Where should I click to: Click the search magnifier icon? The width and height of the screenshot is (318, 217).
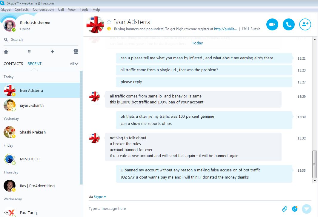[6, 40]
